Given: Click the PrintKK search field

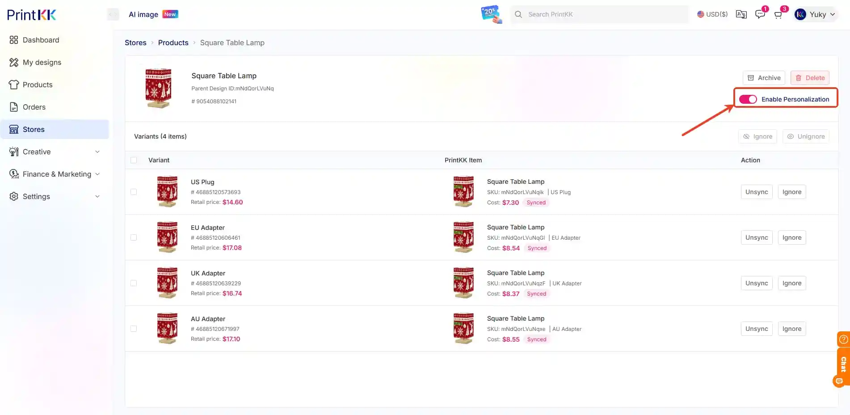Looking at the screenshot, I should tap(599, 14).
